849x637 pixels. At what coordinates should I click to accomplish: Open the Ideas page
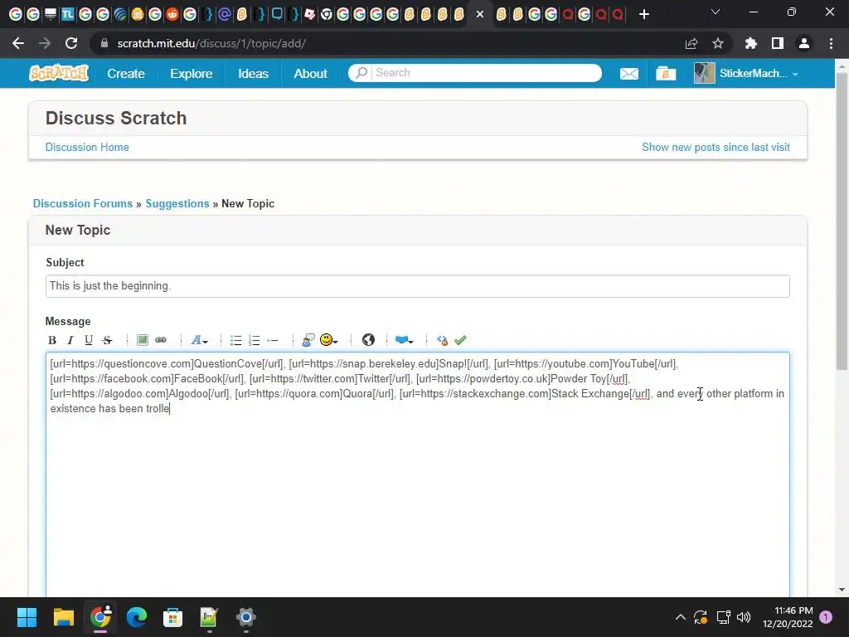253,73
